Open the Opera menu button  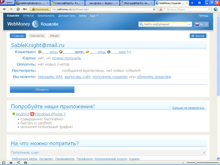[x=7, y=3]
